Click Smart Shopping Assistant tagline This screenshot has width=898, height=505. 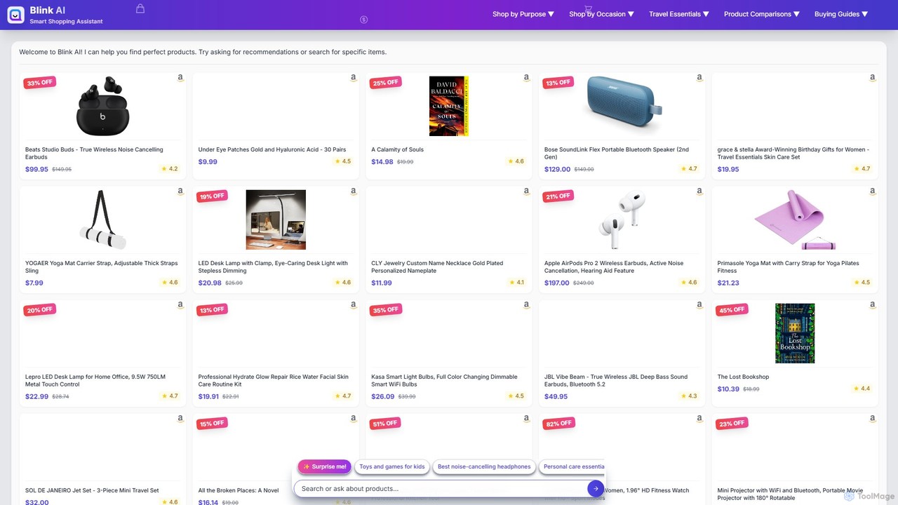[66, 22]
